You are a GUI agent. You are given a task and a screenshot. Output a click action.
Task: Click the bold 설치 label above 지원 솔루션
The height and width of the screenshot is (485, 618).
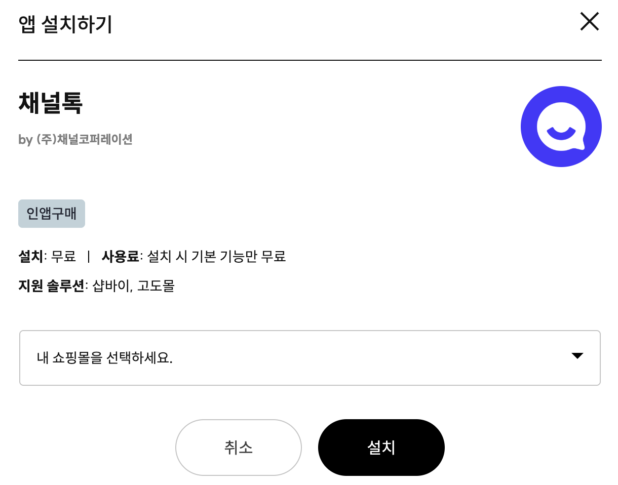(x=31, y=257)
